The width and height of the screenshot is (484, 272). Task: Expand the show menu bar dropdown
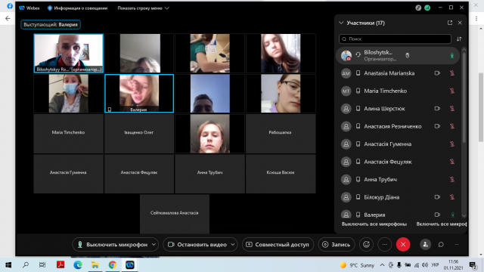click(143, 8)
